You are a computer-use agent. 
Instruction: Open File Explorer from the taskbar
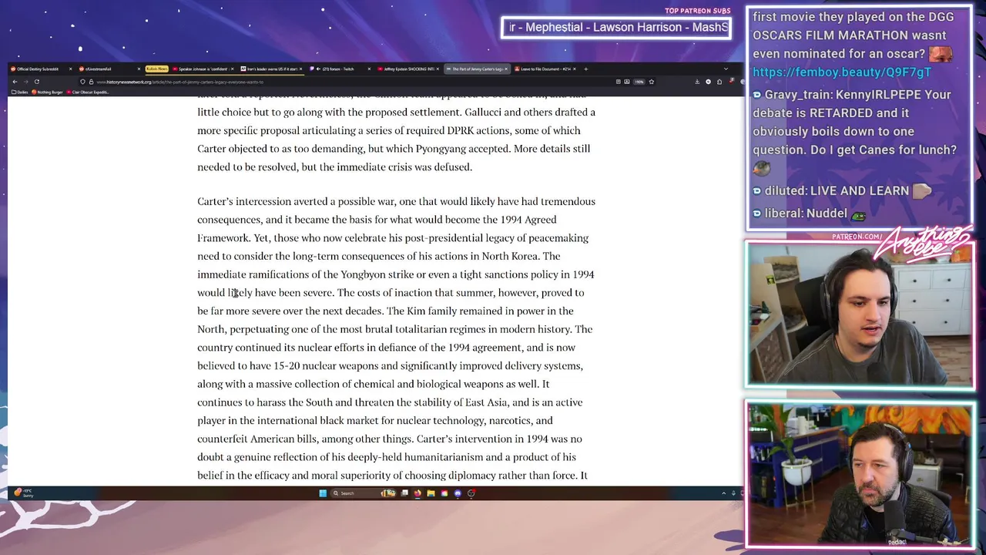point(431,493)
